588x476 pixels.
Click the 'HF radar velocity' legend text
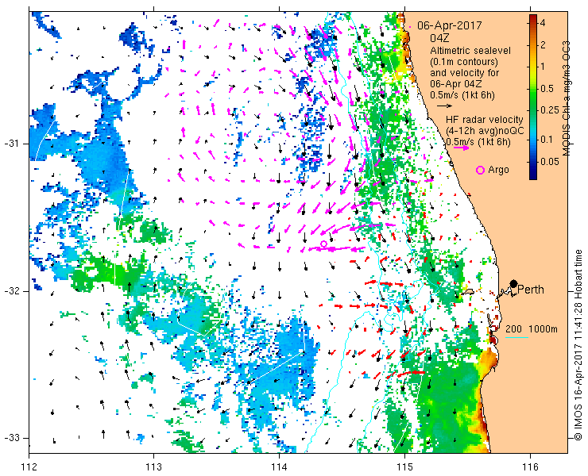pyautogui.click(x=485, y=120)
